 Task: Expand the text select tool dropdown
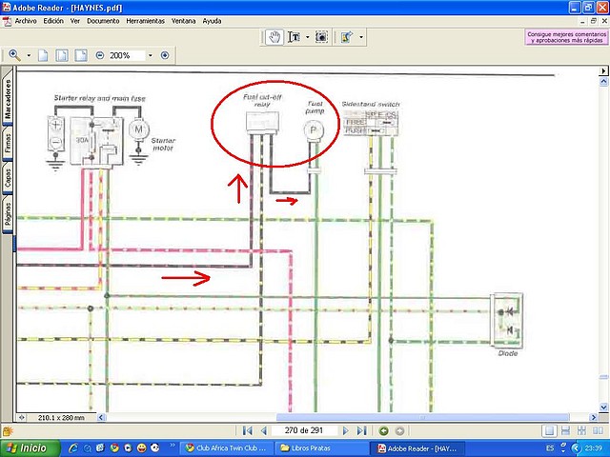pyautogui.click(x=307, y=37)
